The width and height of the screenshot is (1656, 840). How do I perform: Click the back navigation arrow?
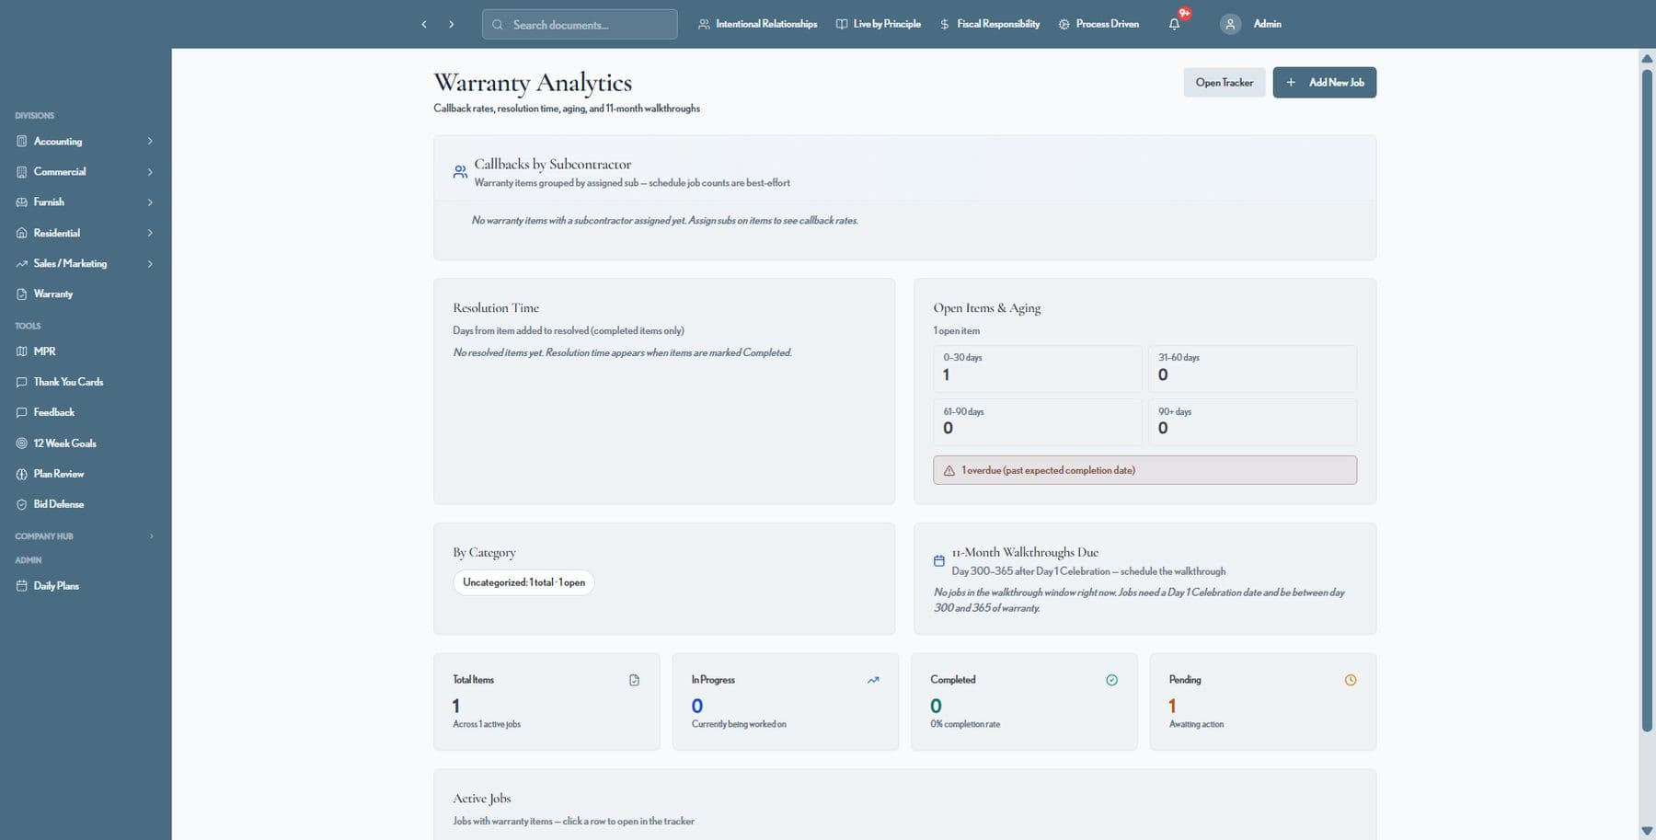click(x=424, y=24)
